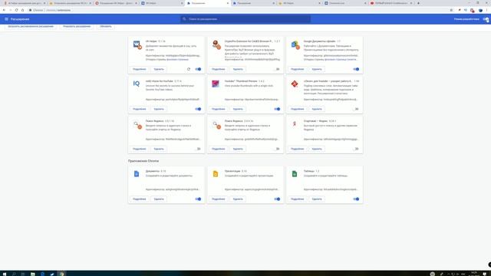Click the Расширения page title in header
The width and height of the screenshot is (491, 276).
coord(20,19)
